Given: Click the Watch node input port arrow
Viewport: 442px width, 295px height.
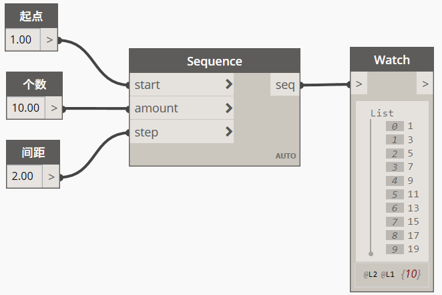Looking at the screenshot, I should coord(359,84).
